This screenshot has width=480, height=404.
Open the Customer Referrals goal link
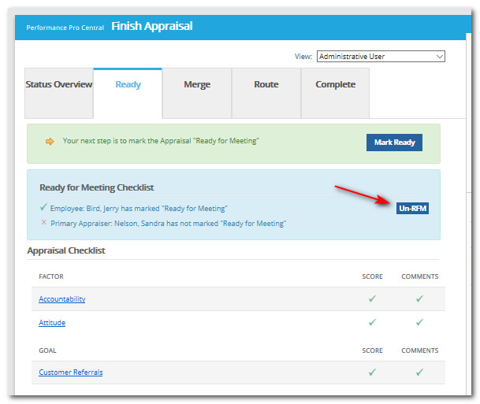[x=71, y=372]
